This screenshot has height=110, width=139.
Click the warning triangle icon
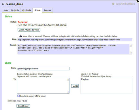[x=21, y=36]
